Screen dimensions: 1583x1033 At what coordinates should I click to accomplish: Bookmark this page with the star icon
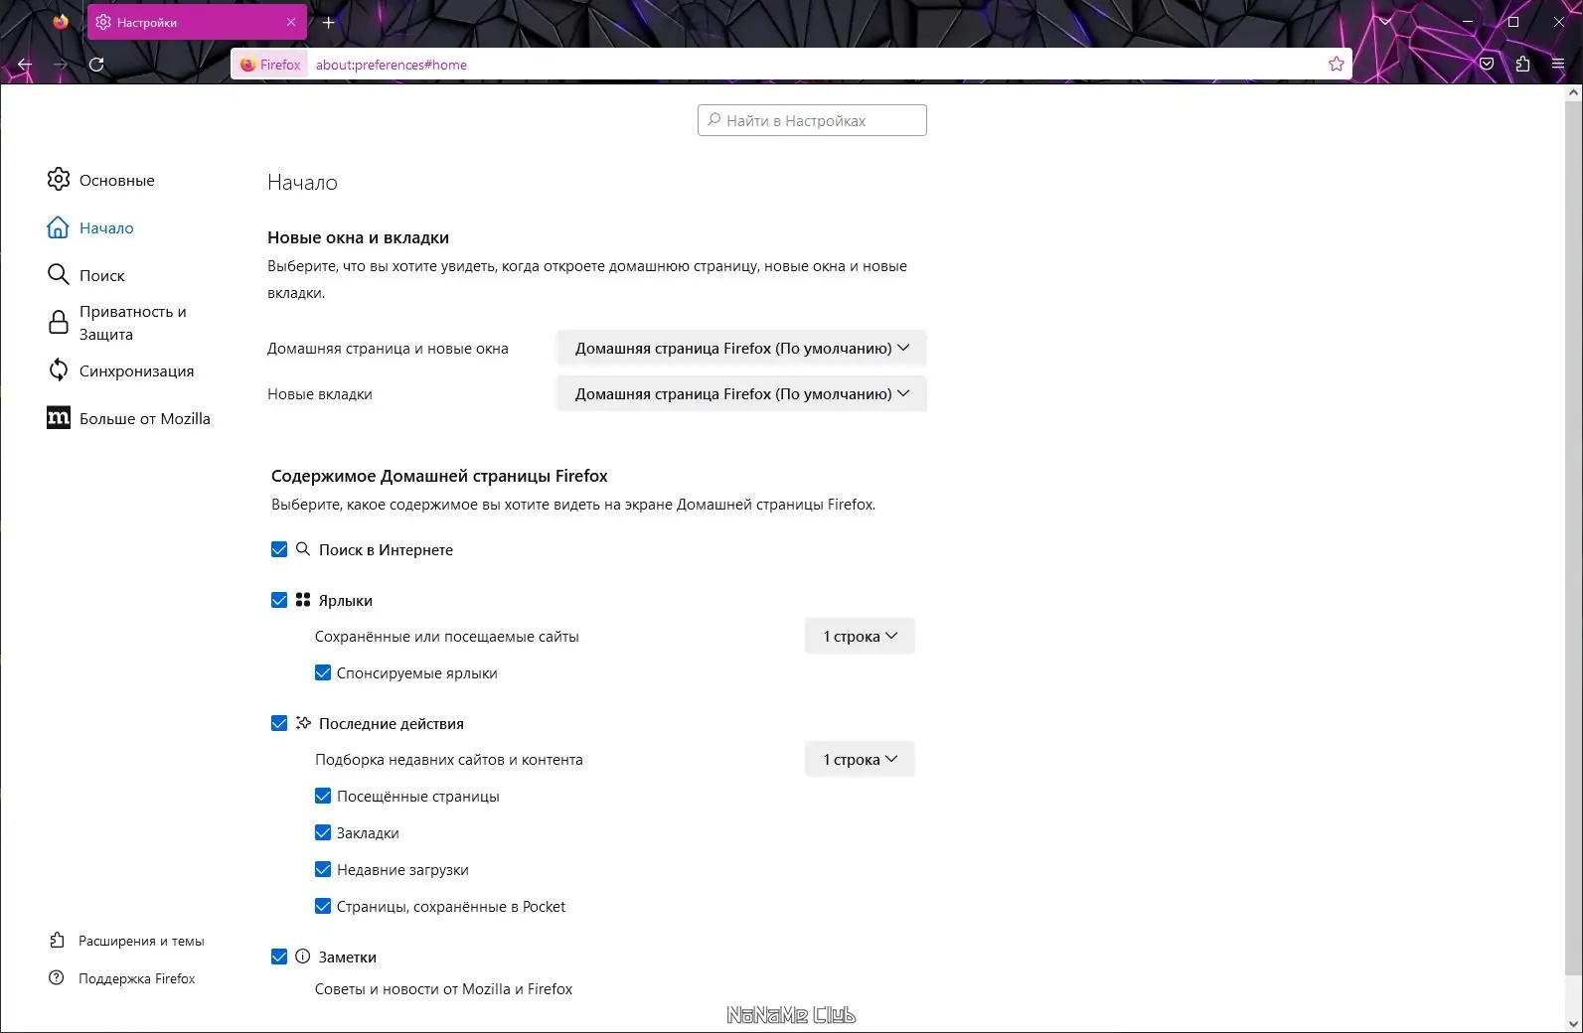1337,65
